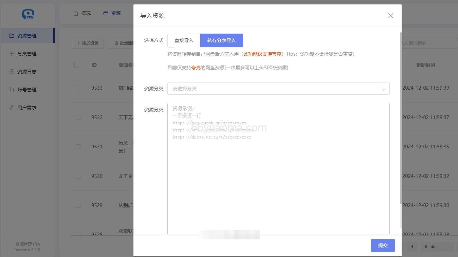Click the 概况 home icon at top
This screenshot has height=257, width=458.
click(x=75, y=13)
